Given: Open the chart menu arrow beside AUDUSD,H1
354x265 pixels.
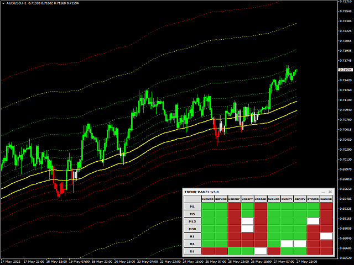Looking at the screenshot, I should [3, 3].
